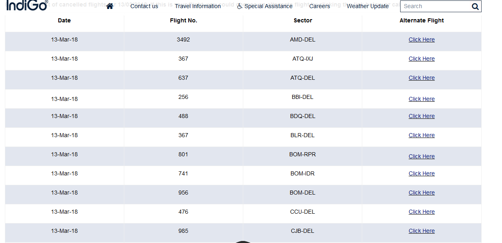Focus the Search text field
The height and width of the screenshot is (243, 502).
pyautogui.click(x=434, y=7)
